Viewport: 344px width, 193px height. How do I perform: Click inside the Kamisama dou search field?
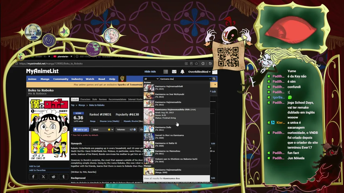point(184,79)
